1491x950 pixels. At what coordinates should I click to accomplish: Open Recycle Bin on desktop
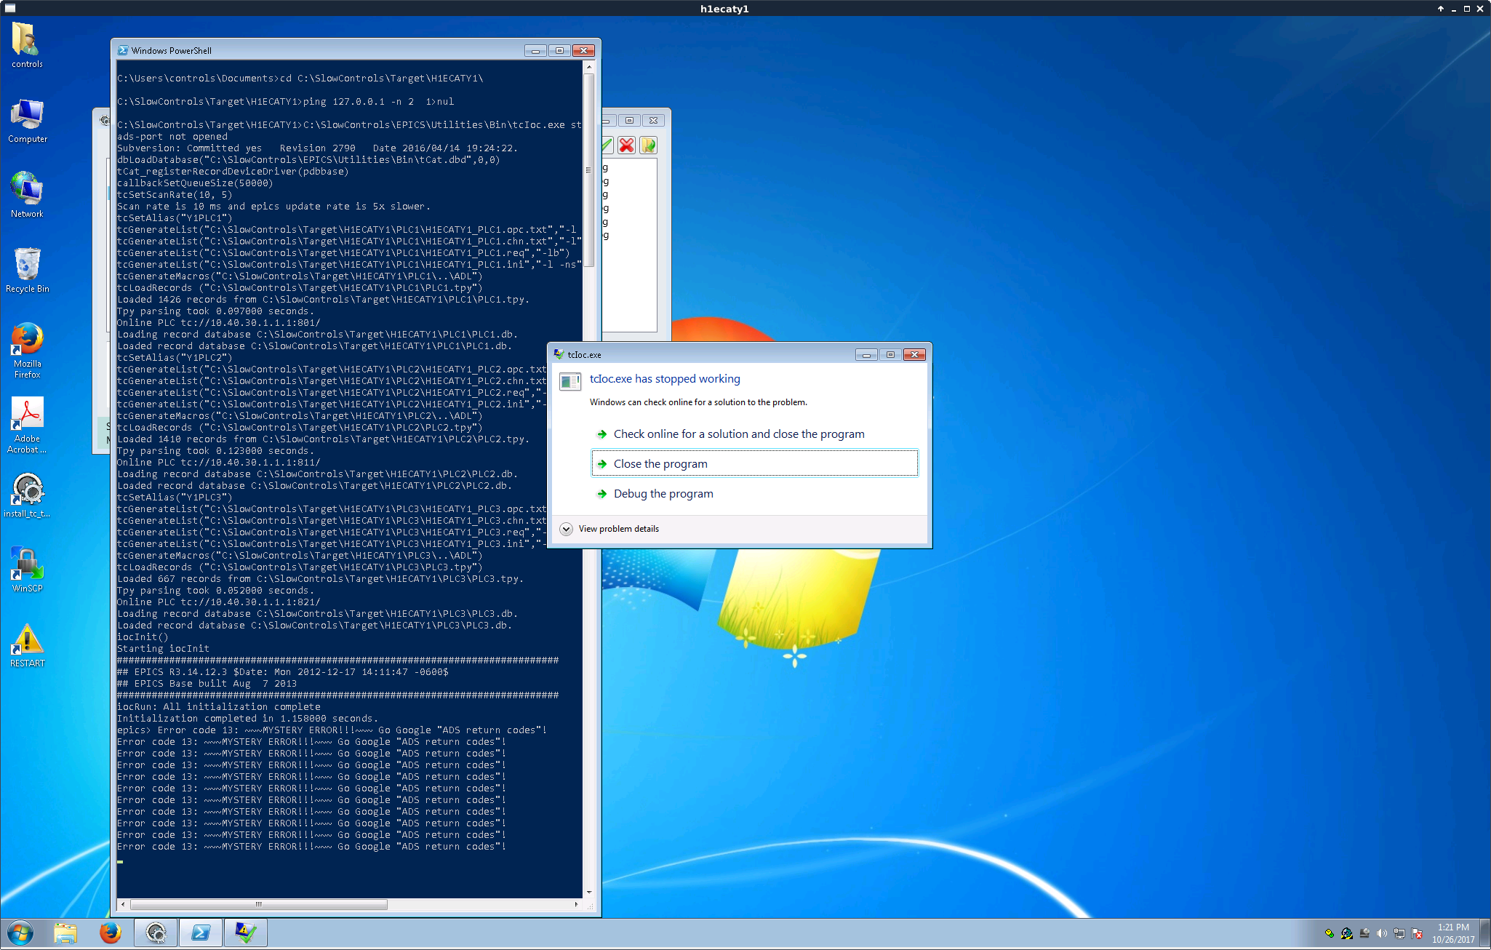click(x=28, y=269)
